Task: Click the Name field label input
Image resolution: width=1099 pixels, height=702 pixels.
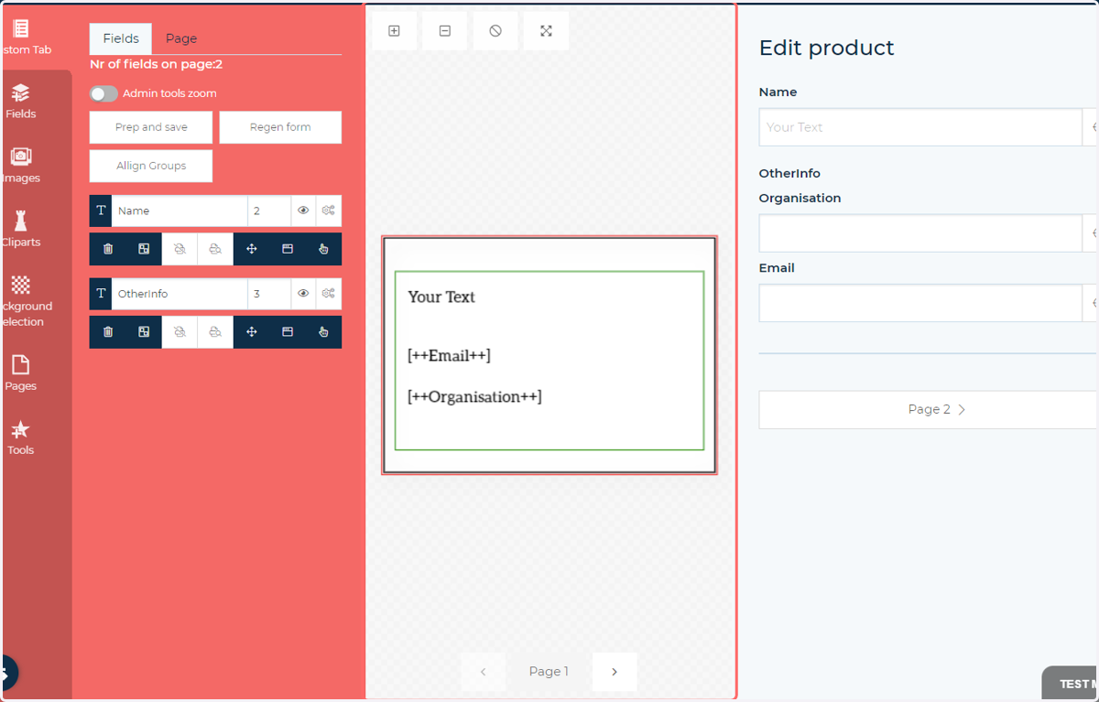Action: 180,211
